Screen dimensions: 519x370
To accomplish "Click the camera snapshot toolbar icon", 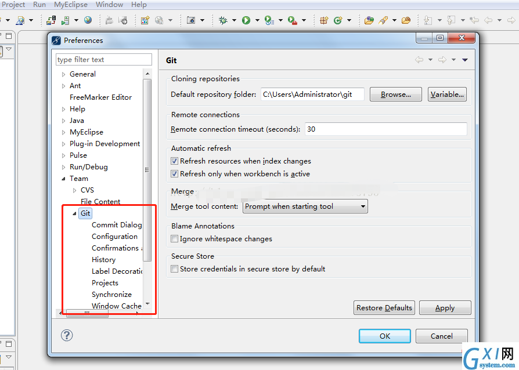I will coord(191,20).
